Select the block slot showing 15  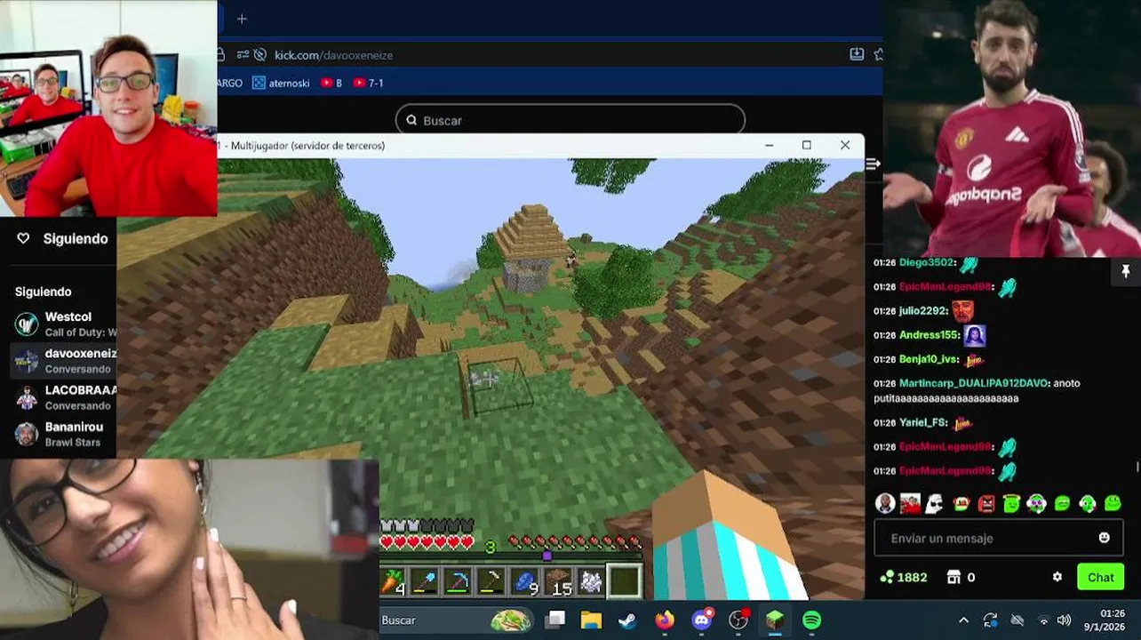coord(558,581)
